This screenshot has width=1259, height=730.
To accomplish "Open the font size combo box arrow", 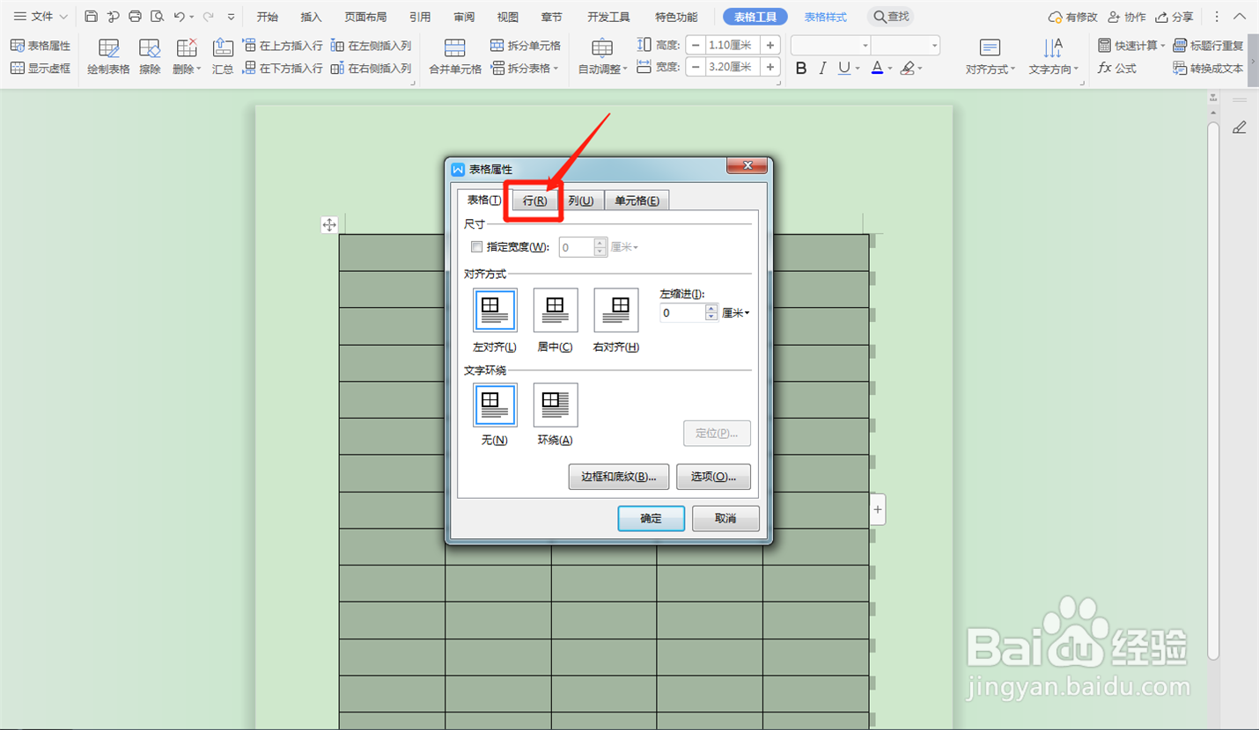I will click(934, 46).
